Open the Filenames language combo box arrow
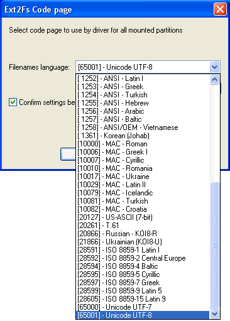The height and width of the screenshot is (321, 230). pos(214,67)
